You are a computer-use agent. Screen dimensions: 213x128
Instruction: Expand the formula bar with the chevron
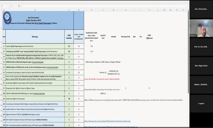tap(188, 6)
